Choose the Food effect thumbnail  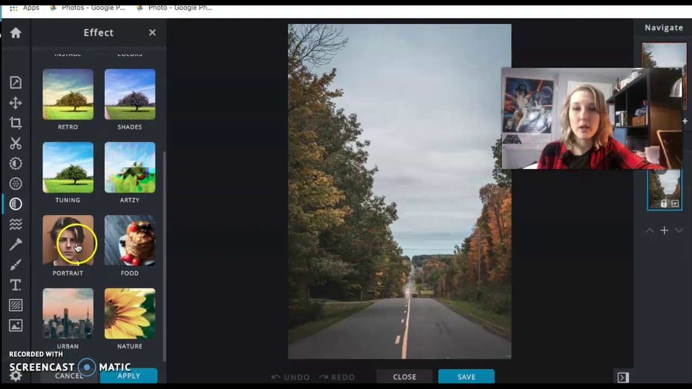(x=130, y=240)
